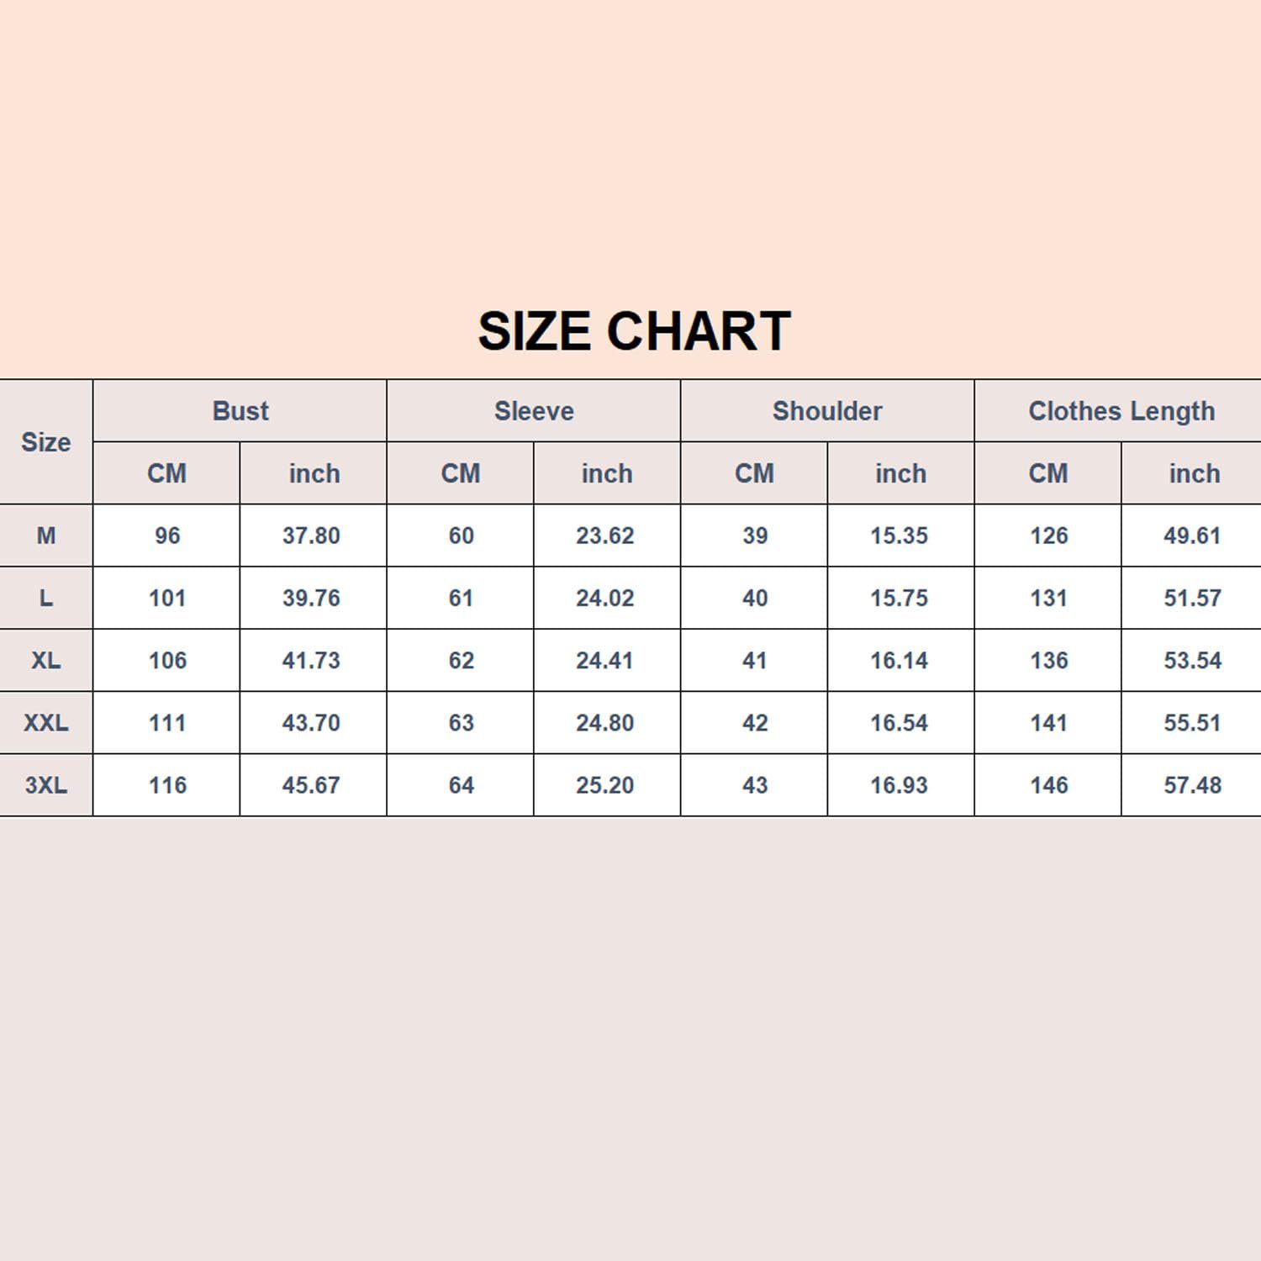
Task: Select the XL size row label
Action: [46, 660]
